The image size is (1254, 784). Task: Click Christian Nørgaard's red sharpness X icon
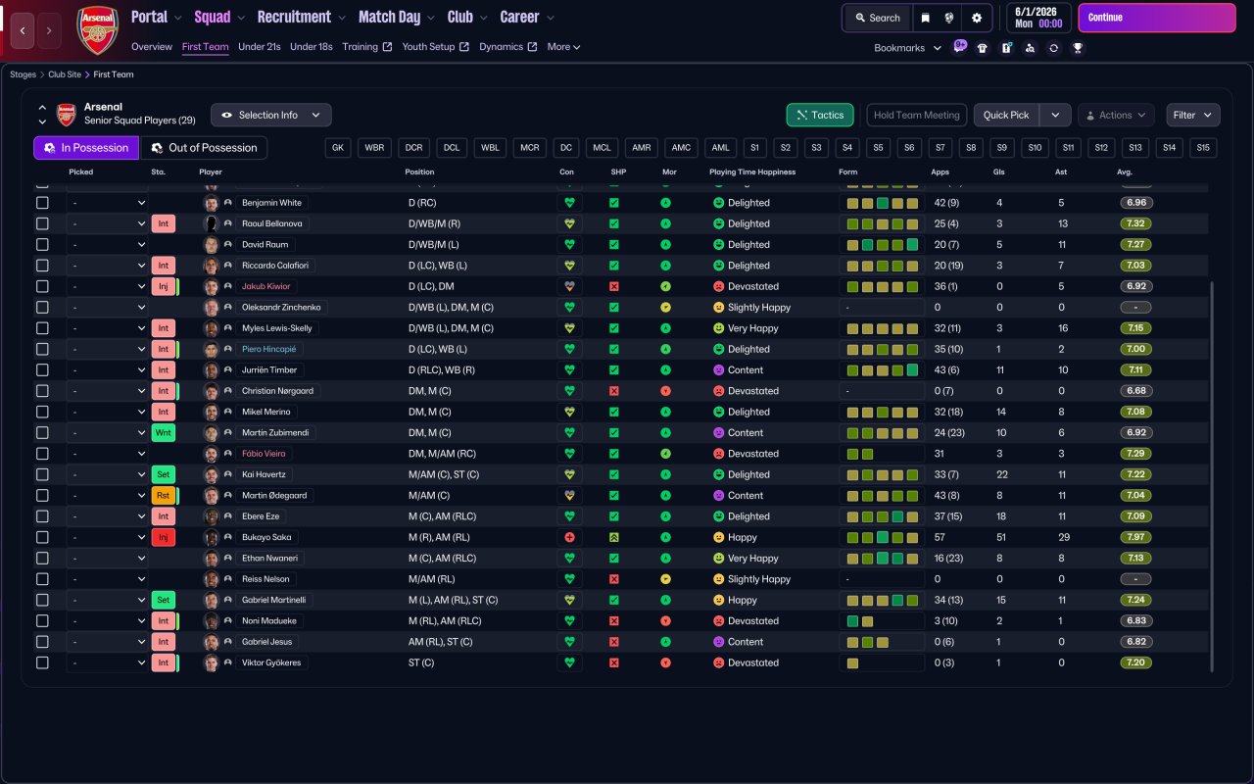(x=614, y=391)
